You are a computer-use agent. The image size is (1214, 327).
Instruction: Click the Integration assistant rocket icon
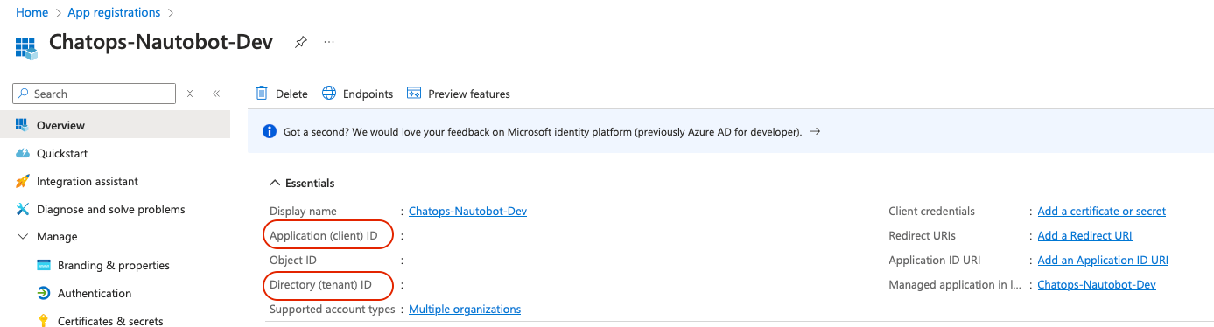[x=23, y=181]
